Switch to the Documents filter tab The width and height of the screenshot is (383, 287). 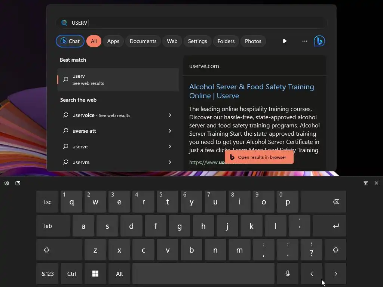[x=143, y=41]
